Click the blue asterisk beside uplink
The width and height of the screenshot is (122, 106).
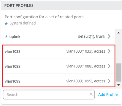[x=6, y=36]
